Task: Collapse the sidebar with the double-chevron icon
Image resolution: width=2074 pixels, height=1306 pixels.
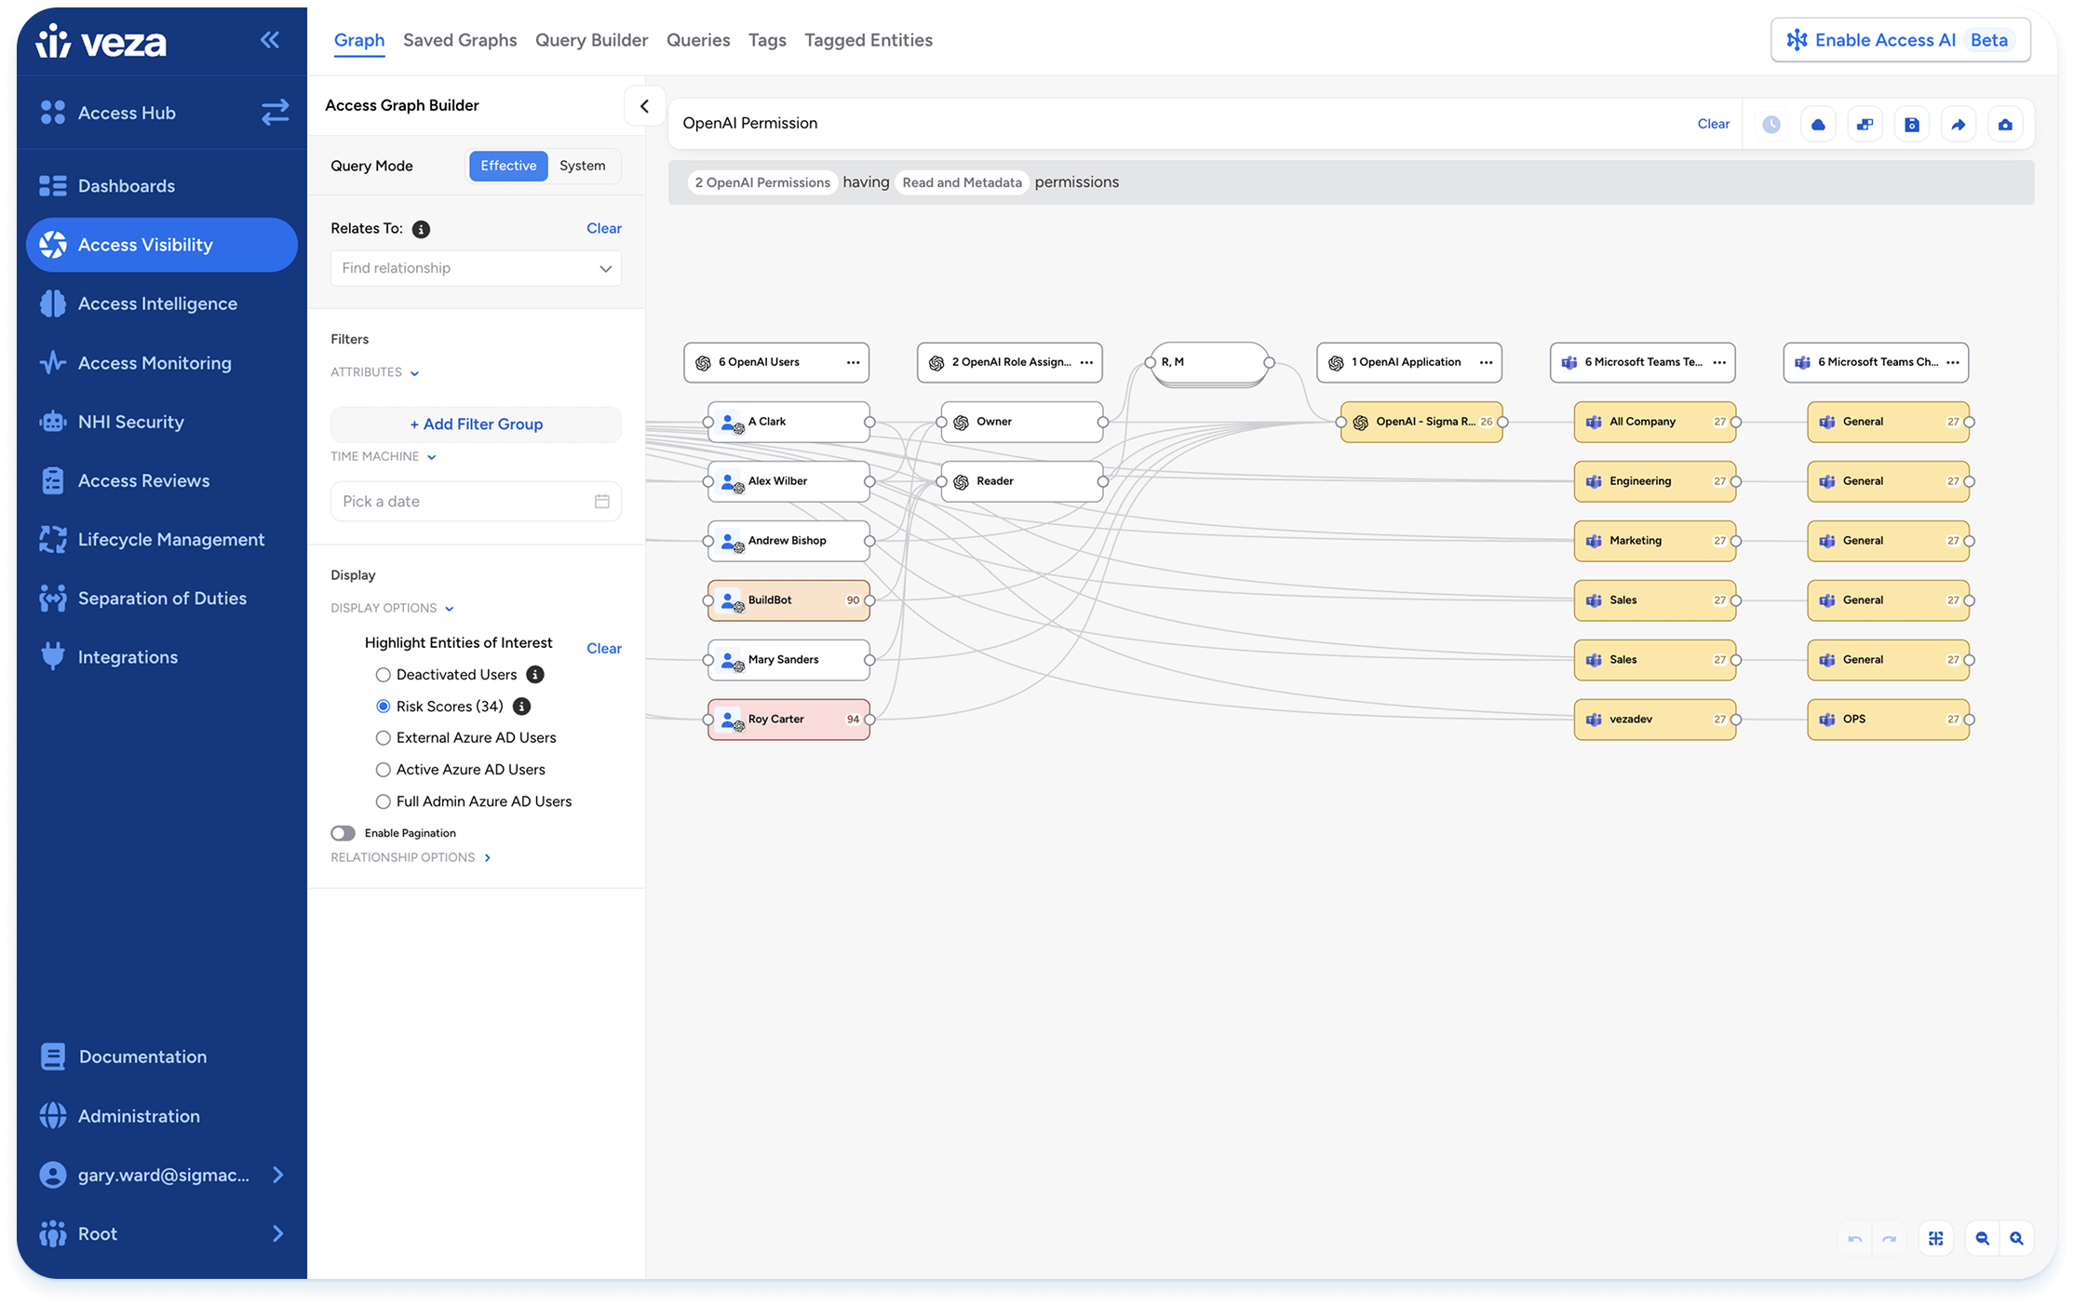Action: pos(270,40)
